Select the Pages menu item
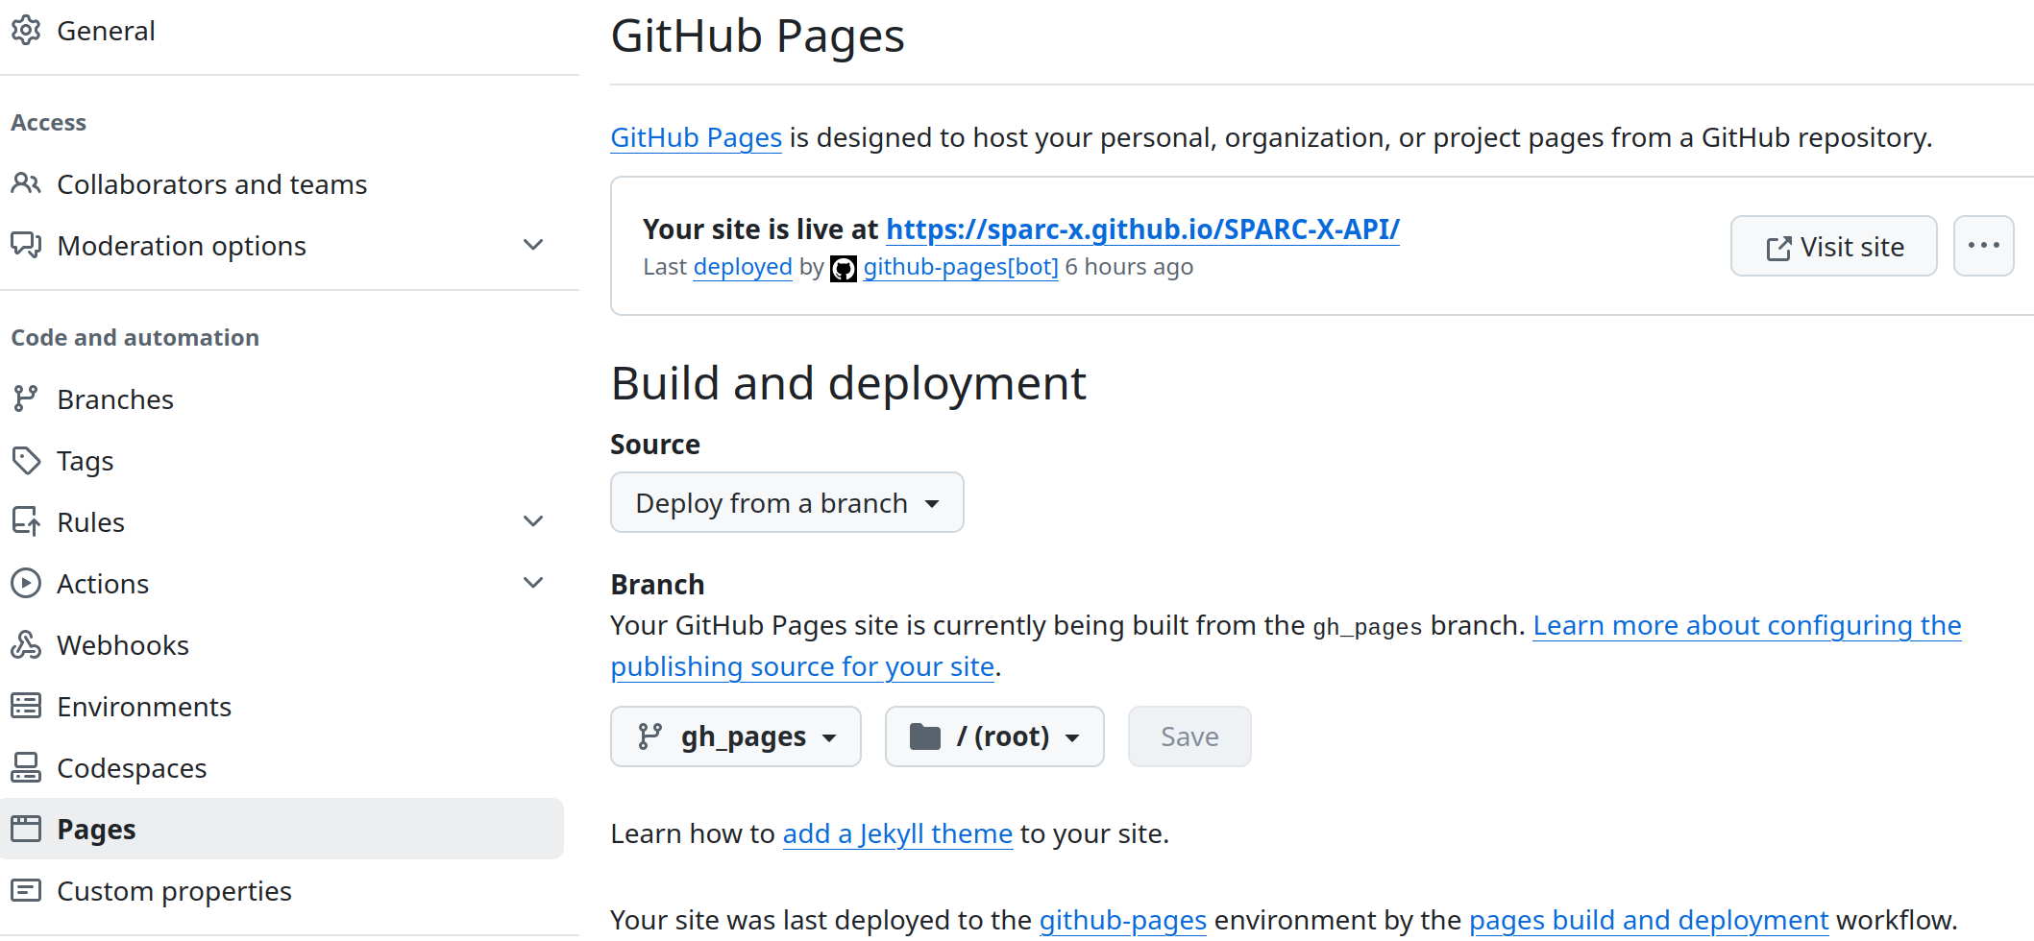The image size is (2034, 941). [282, 829]
